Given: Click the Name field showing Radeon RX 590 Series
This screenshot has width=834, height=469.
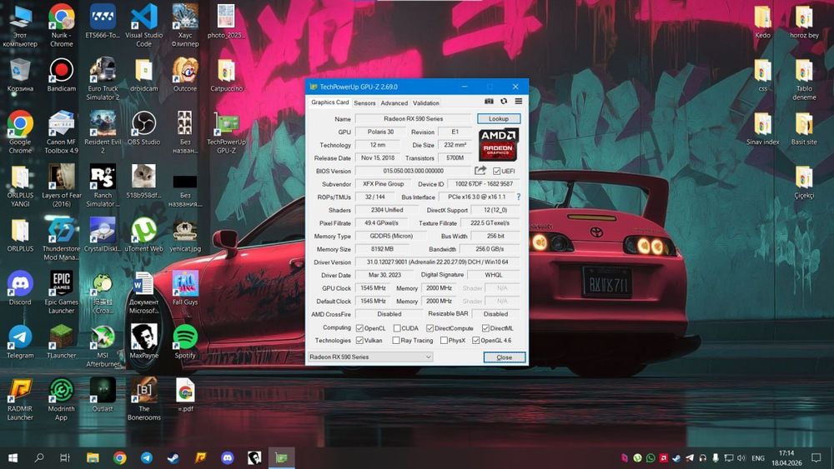Looking at the screenshot, I should click(414, 119).
